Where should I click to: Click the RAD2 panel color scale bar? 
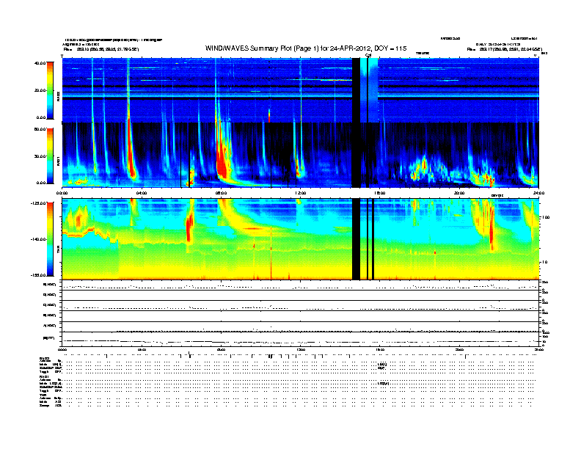click(x=50, y=90)
